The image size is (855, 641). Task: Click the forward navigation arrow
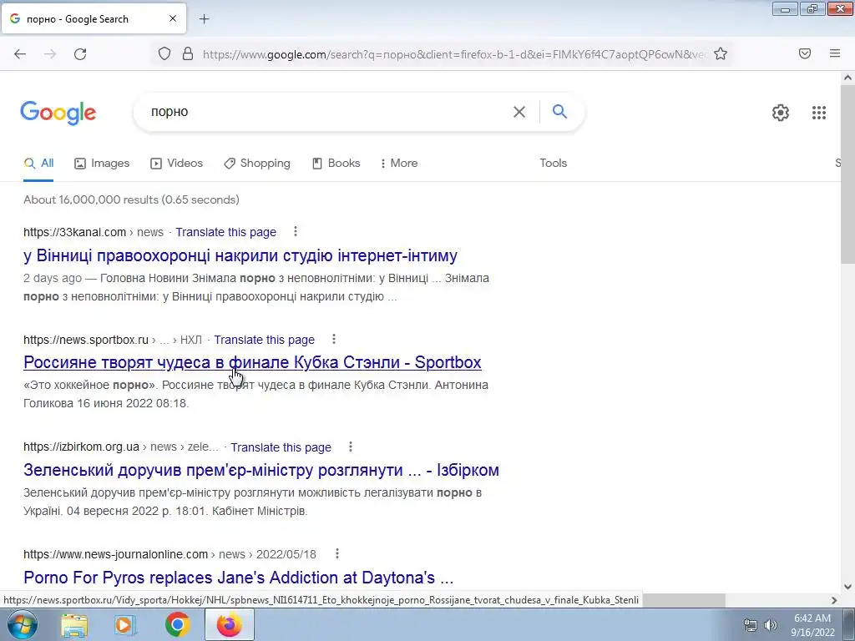click(x=50, y=54)
